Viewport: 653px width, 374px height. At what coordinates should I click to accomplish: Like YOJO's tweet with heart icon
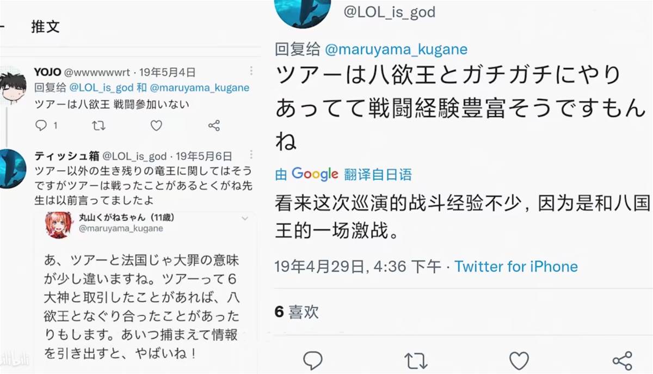click(x=156, y=126)
